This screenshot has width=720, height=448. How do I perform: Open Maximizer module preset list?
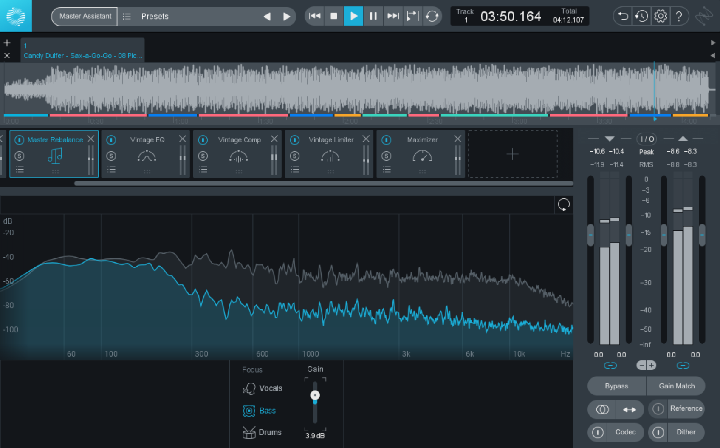387,170
